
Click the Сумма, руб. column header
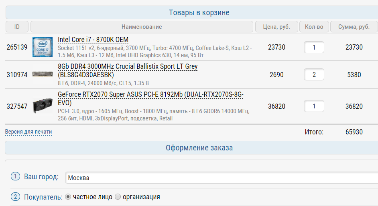click(x=354, y=27)
